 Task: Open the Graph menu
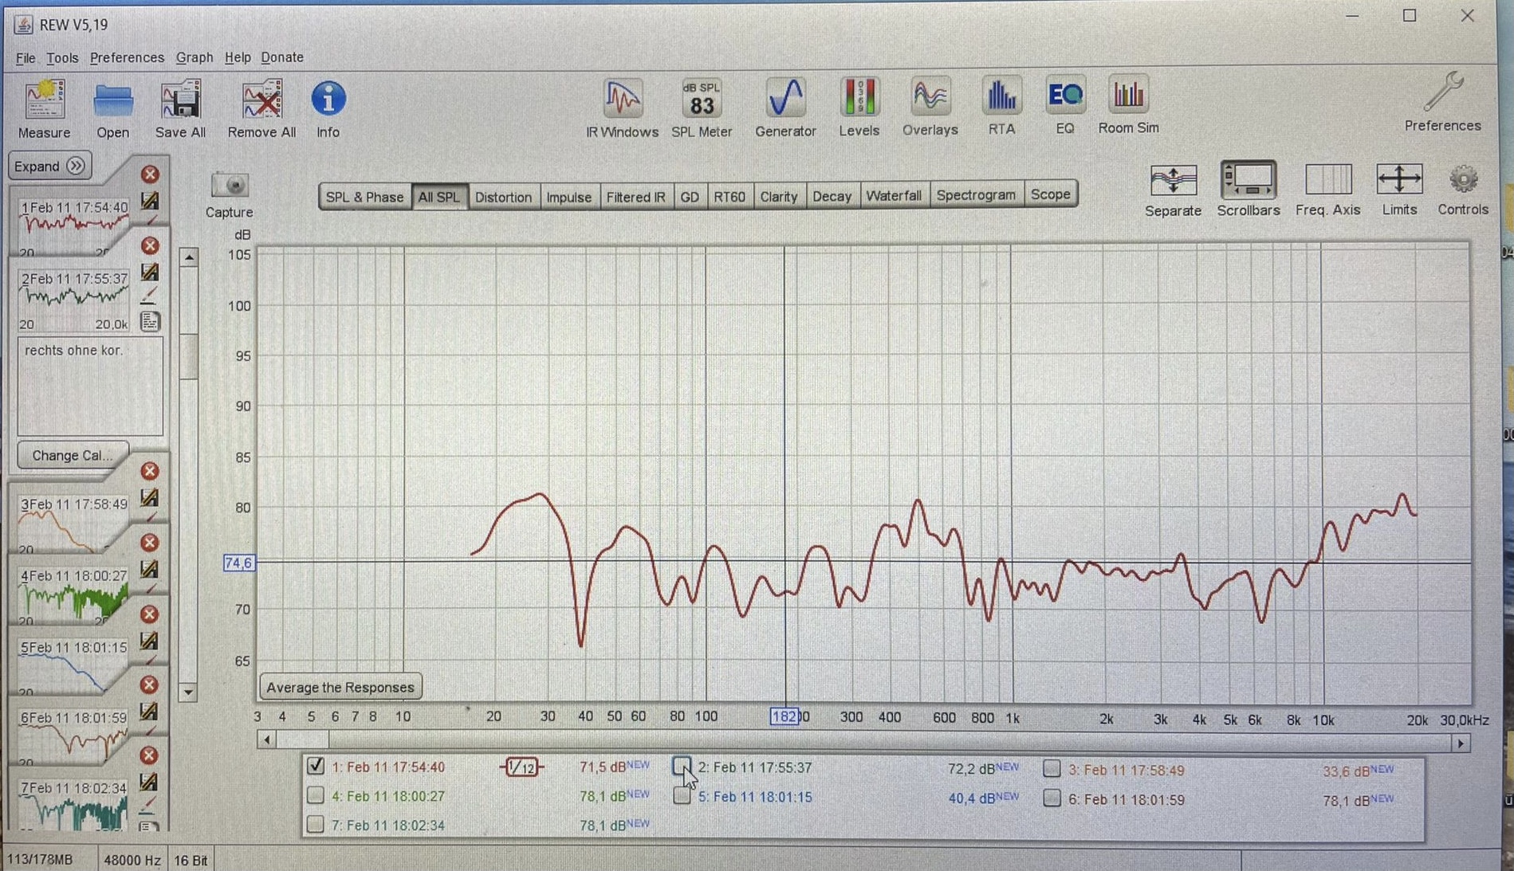194,57
